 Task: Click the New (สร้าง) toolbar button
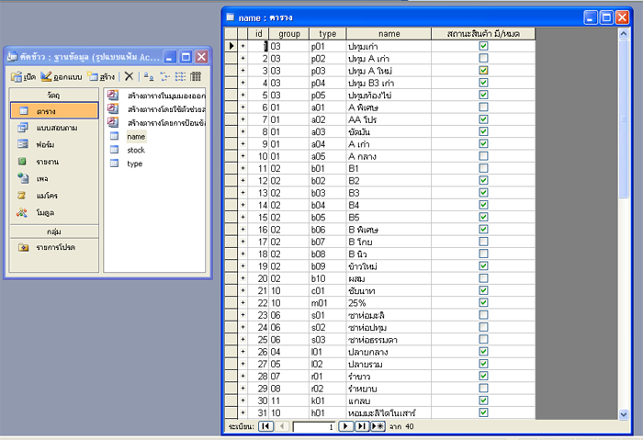coord(102,76)
